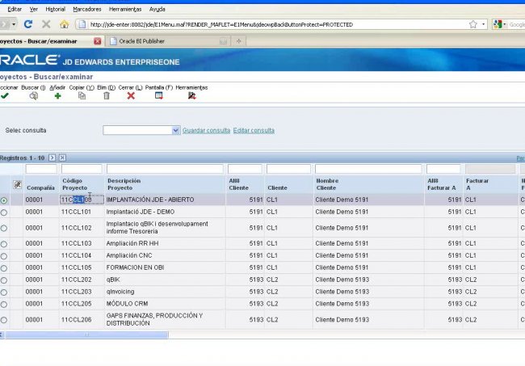Click the Compañía filter input field

(x=41, y=169)
